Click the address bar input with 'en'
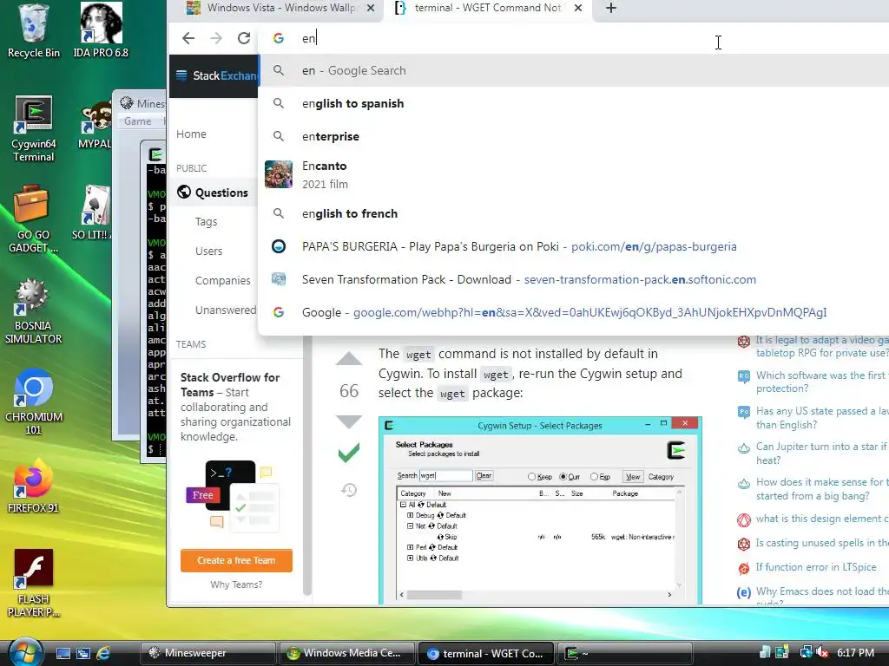Screen dimensions: 889x666 click(573, 38)
